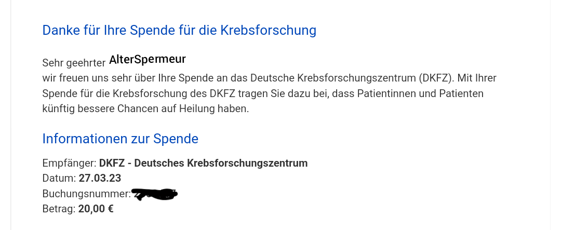This screenshot has width=561, height=230.
Task: Click the "Informationen zur Spende" heading
Action: pyautogui.click(x=120, y=139)
